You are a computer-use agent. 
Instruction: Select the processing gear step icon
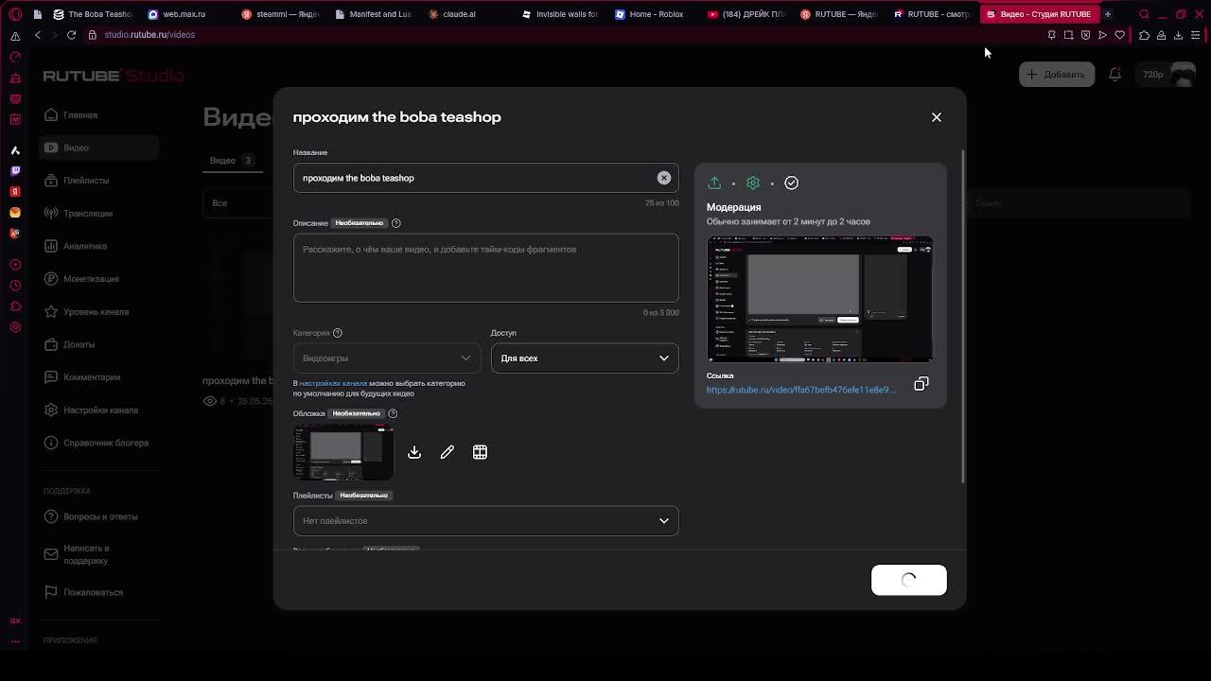[753, 183]
